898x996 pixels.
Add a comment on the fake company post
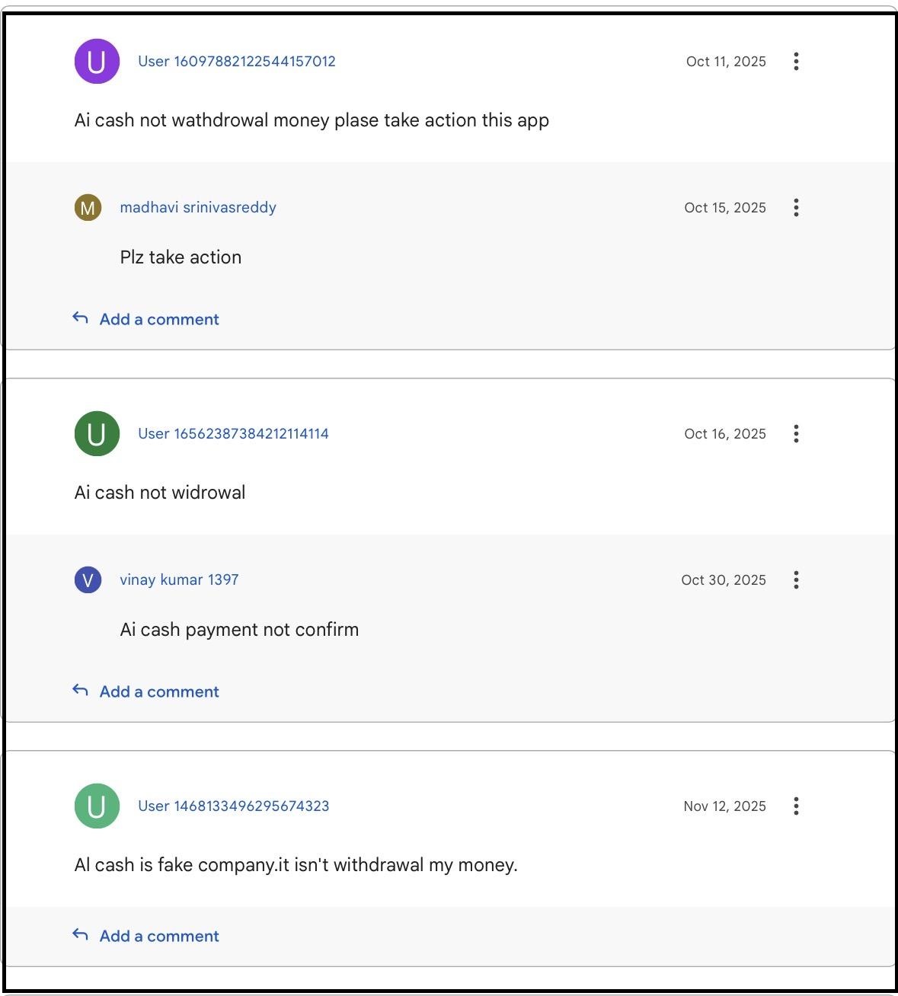point(158,937)
